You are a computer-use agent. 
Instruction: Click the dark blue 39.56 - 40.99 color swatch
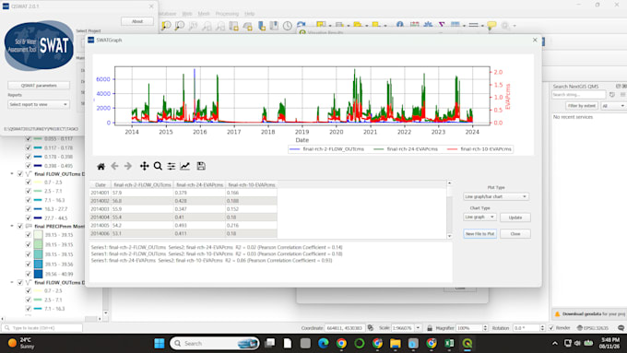(x=38, y=274)
